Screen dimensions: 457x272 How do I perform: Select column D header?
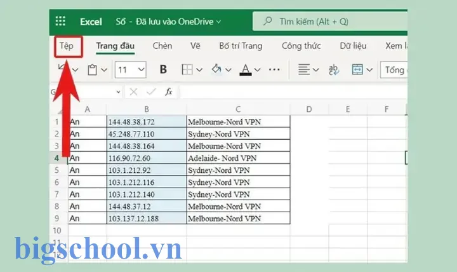[309, 109]
